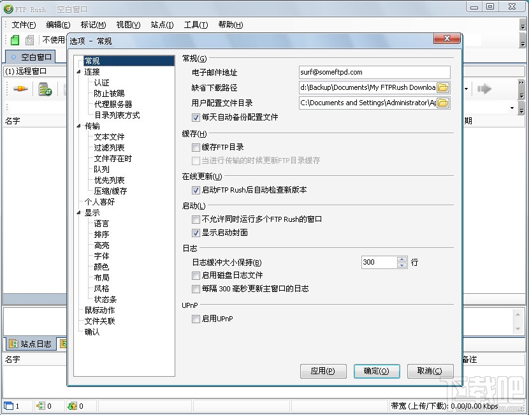This screenshot has height=415, width=529.
Task: Toggle 当进行传输的时候更新FTP目录缓存 checkbox
Action: [x=196, y=161]
